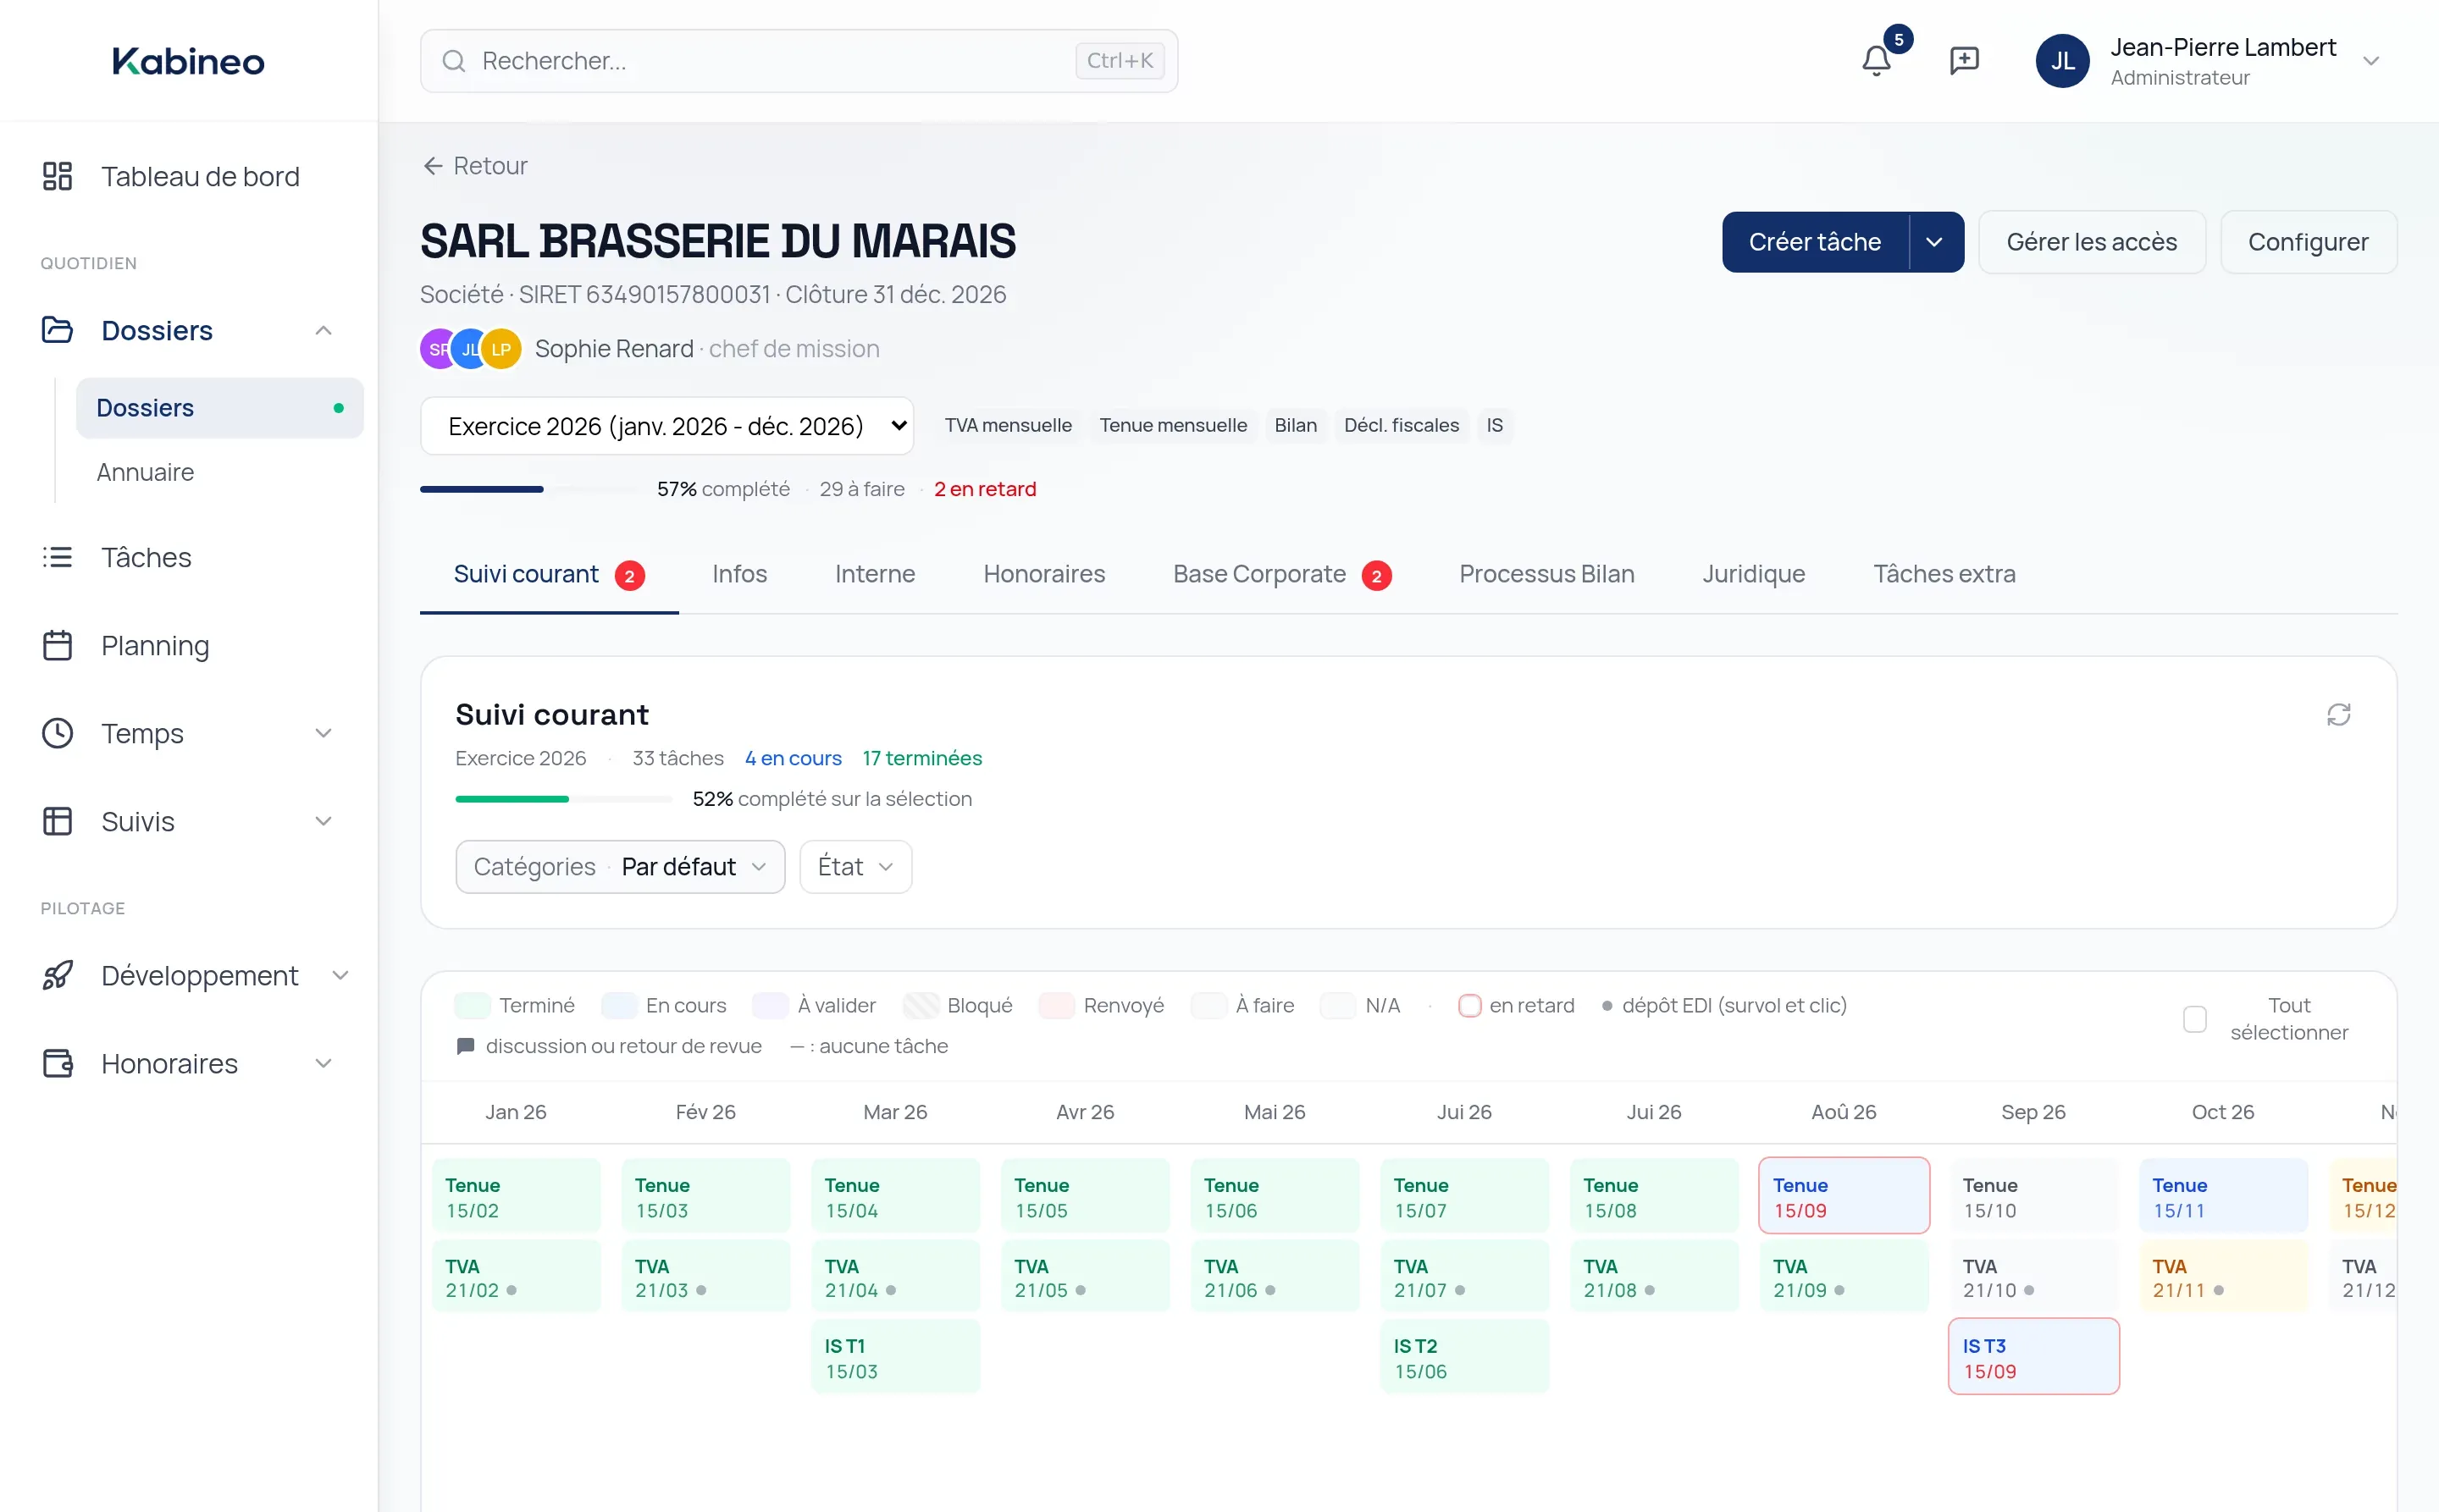
Task: Click the Créer tâche button
Action: 1815,242
